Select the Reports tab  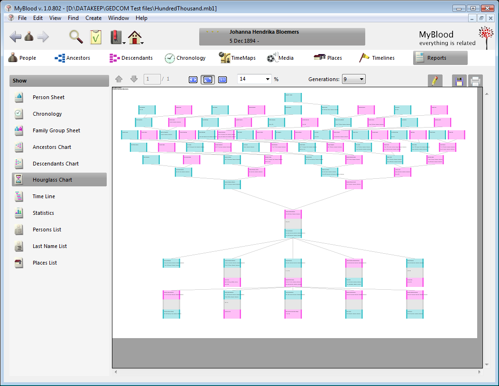(x=440, y=58)
